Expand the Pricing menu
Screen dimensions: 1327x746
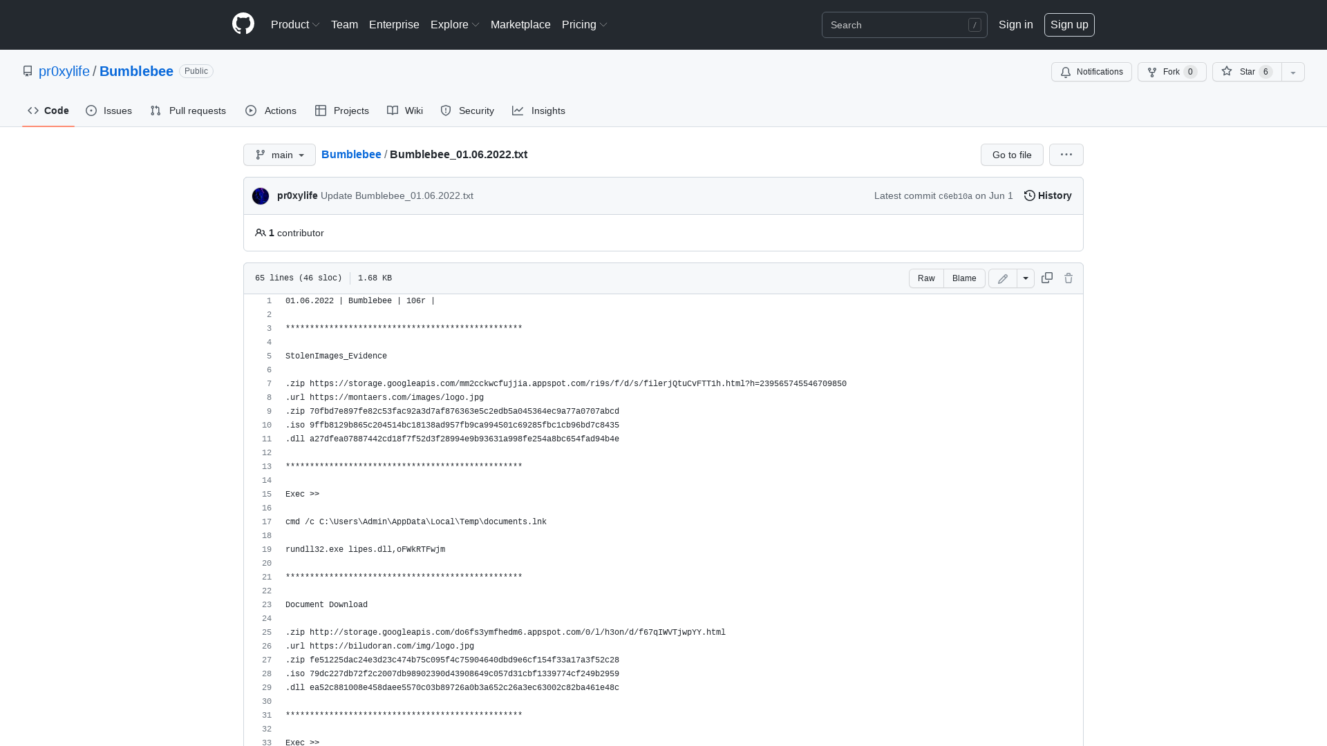[585, 25]
